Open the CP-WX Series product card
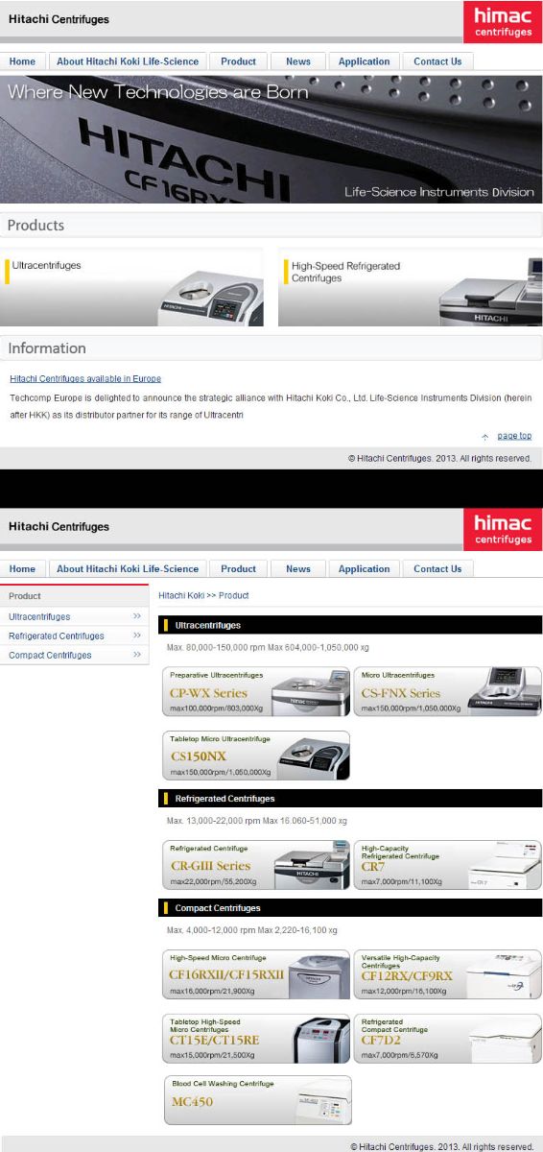Screen dimensions: 543x1152 click(256, 691)
